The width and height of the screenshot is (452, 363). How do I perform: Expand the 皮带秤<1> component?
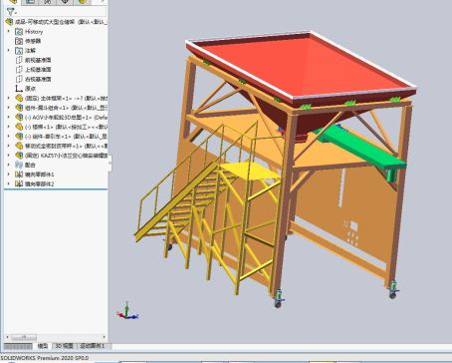[x=9, y=146]
